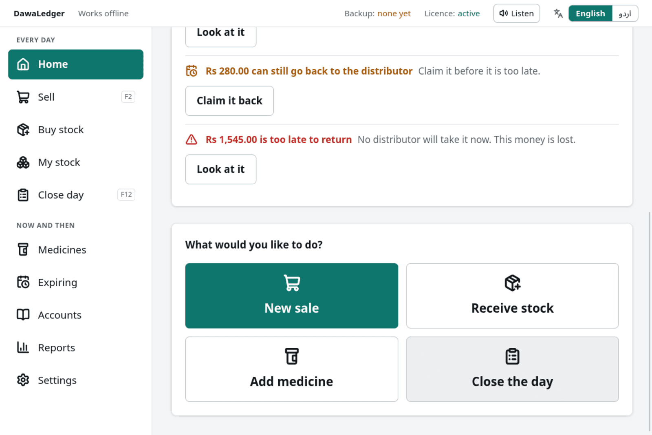Click the Expiring calendar-clock sidebar icon

(x=23, y=282)
